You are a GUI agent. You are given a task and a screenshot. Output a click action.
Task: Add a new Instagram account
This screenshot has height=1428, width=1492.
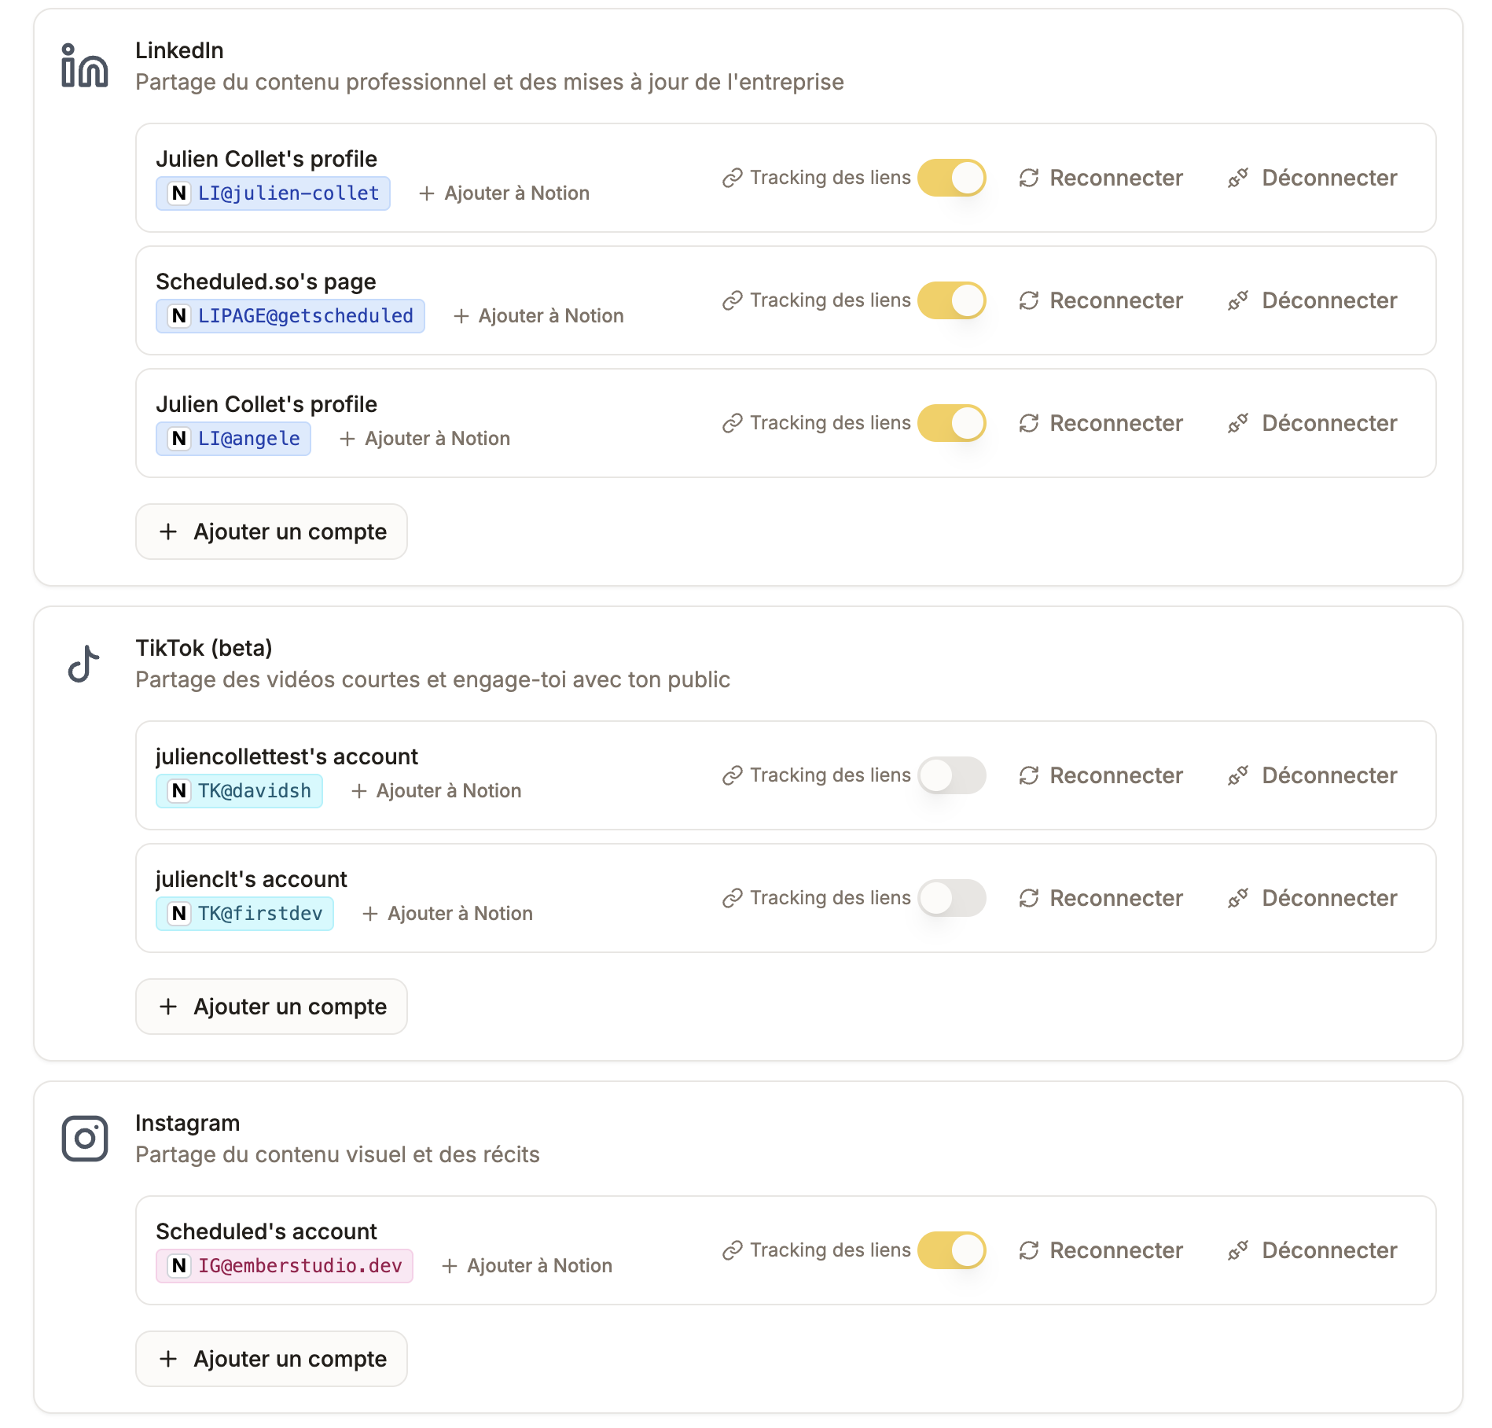[271, 1359]
